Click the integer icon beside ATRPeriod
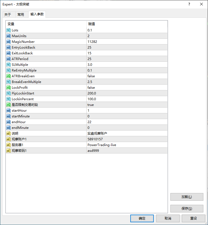This screenshot has width=208, height=225. tap(8, 59)
